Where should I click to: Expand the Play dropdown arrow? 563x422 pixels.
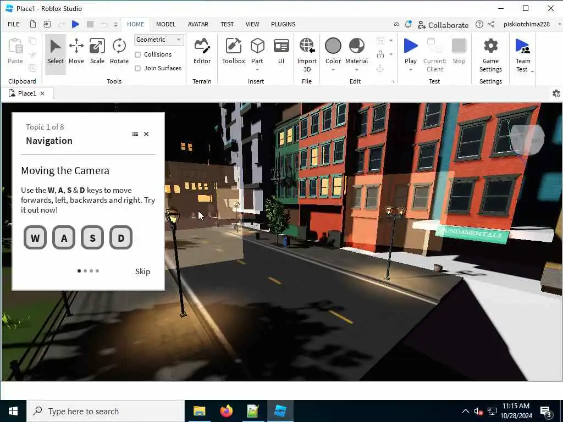pos(410,70)
